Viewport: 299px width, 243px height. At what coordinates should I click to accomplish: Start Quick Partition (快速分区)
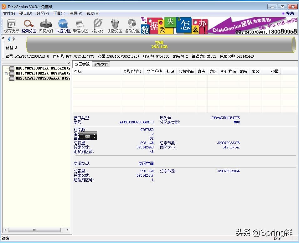pyautogui.click(x=63, y=26)
